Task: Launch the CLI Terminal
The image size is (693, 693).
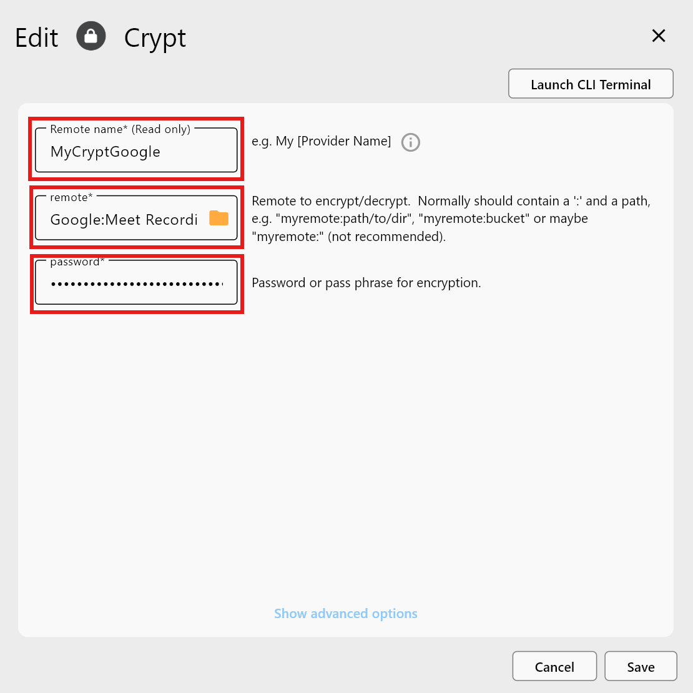Action: (x=590, y=84)
